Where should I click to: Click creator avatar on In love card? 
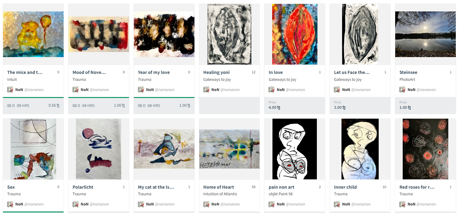272,90
